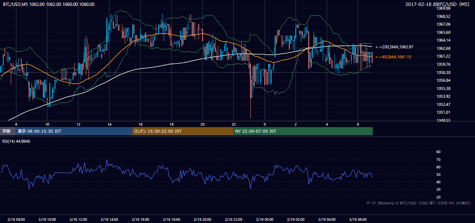The image size is (475, 223).
Task: Click the 1056.84 price axis label
Action: coord(444,80)
